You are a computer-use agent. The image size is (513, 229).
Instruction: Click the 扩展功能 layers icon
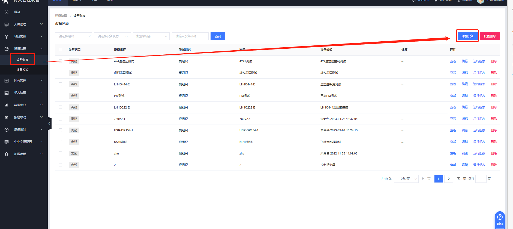(x=7, y=154)
